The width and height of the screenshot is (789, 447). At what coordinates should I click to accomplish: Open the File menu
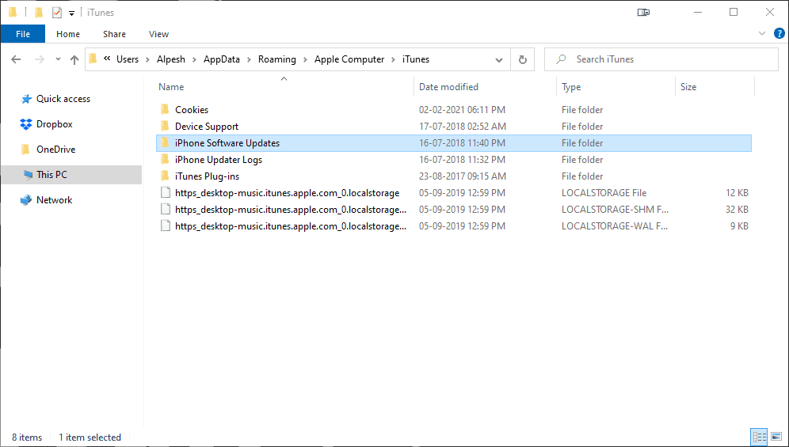point(23,34)
